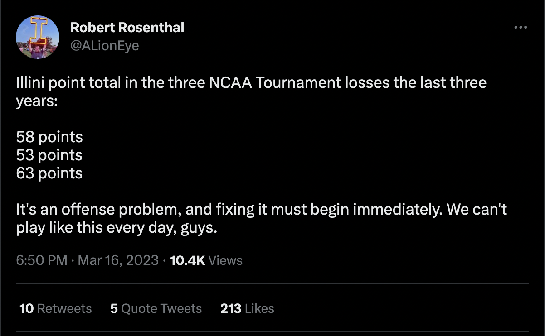Click the 'Illini point total' opening sentence
Screen dimensions: 545x336
251,83
